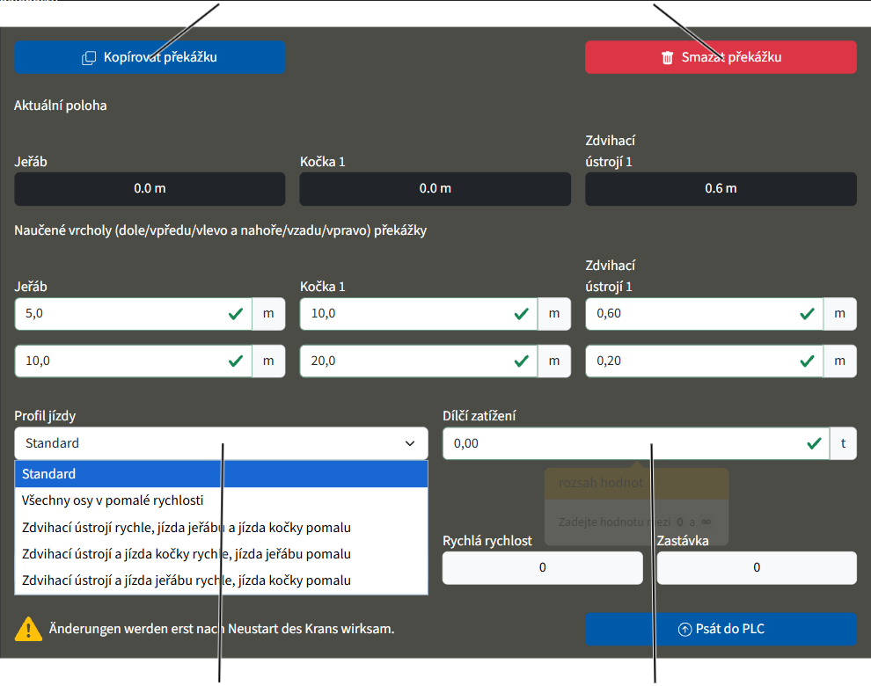Click the Zastávka value box

pyautogui.click(x=757, y=567)
